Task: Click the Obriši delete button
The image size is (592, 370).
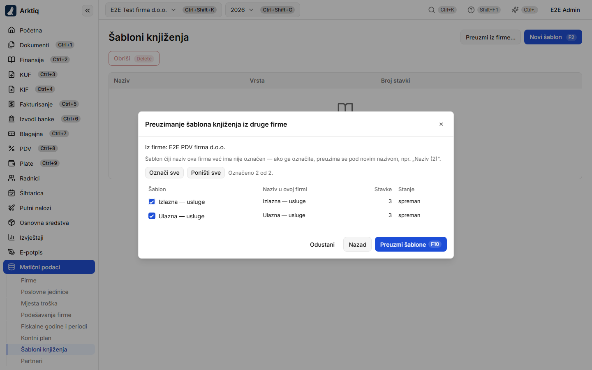Action: 134,58
